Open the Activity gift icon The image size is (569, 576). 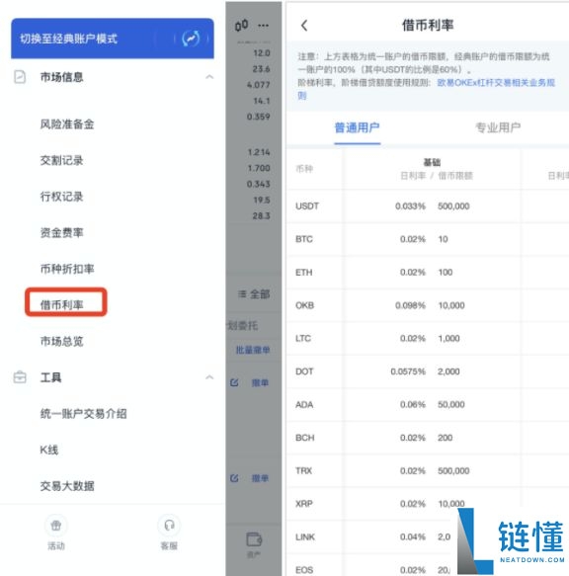(x=56, y=526)
